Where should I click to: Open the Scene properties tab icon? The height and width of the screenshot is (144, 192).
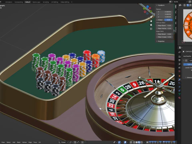180,68
